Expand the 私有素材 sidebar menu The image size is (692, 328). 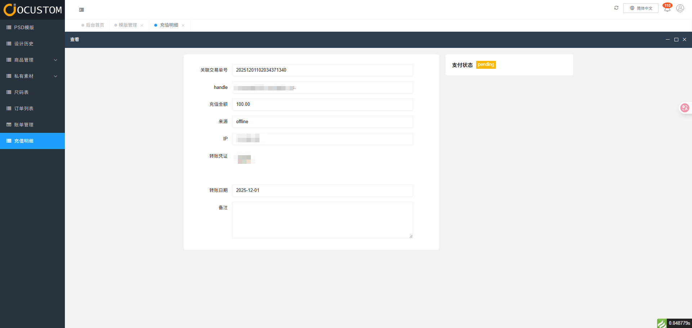tap(32, 76)
